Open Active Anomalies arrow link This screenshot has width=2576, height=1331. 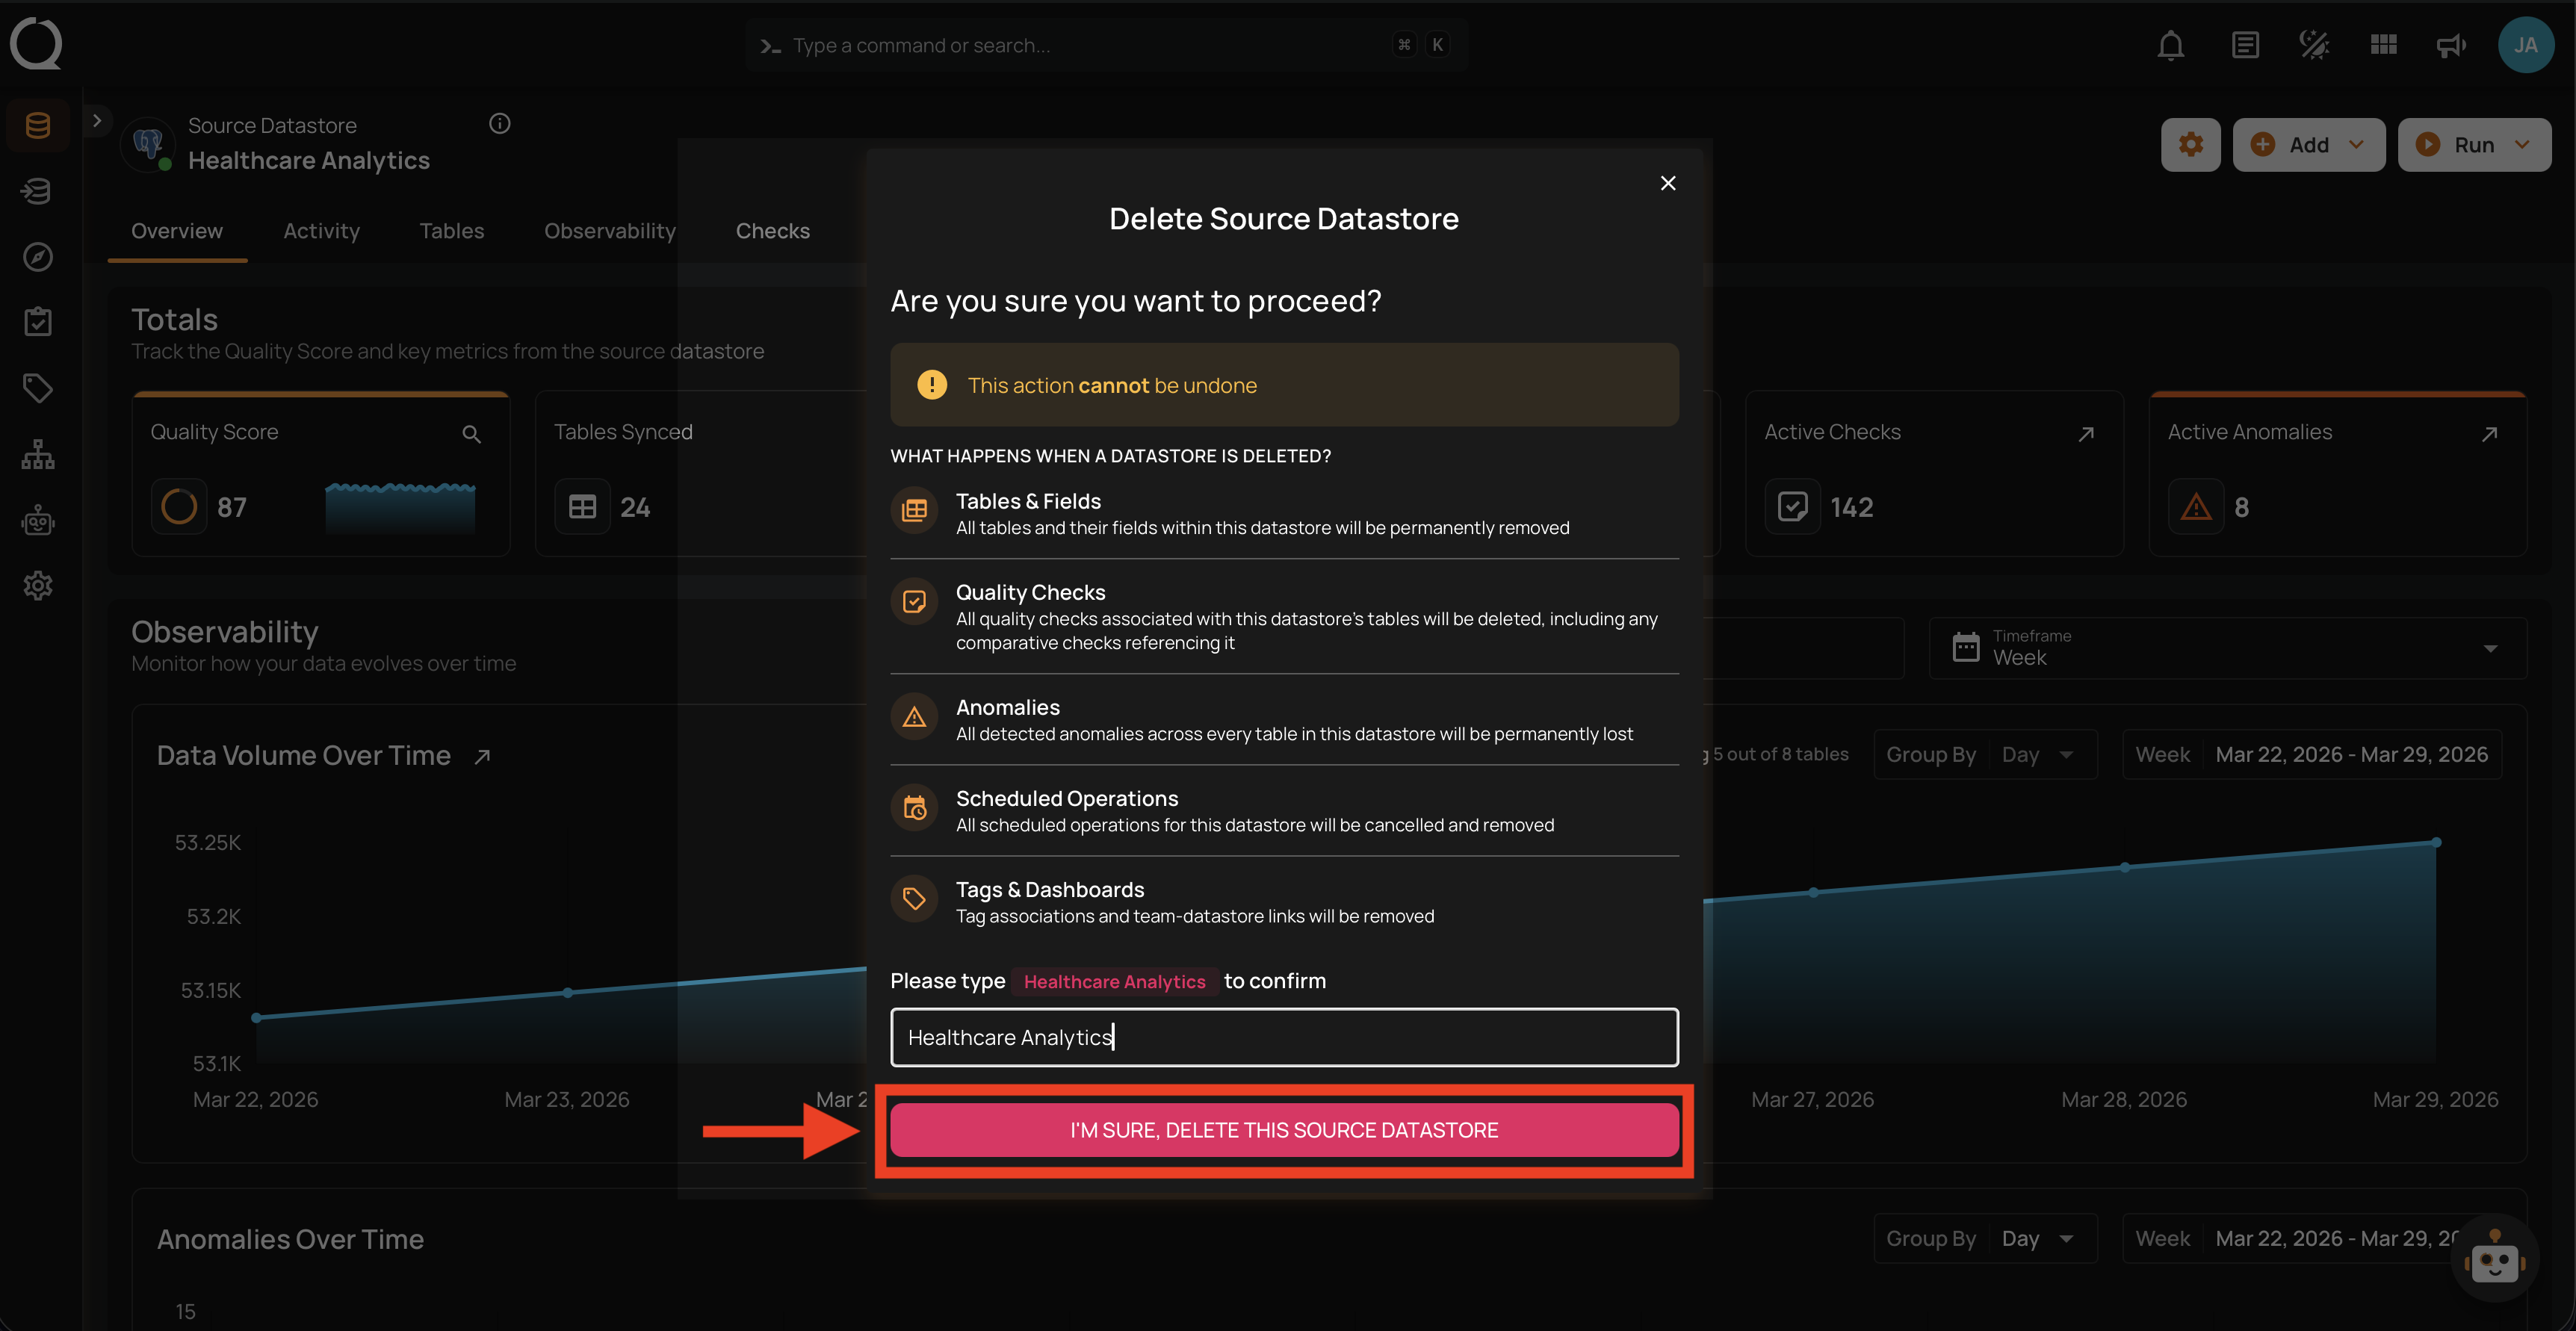tap(2489, 434)
